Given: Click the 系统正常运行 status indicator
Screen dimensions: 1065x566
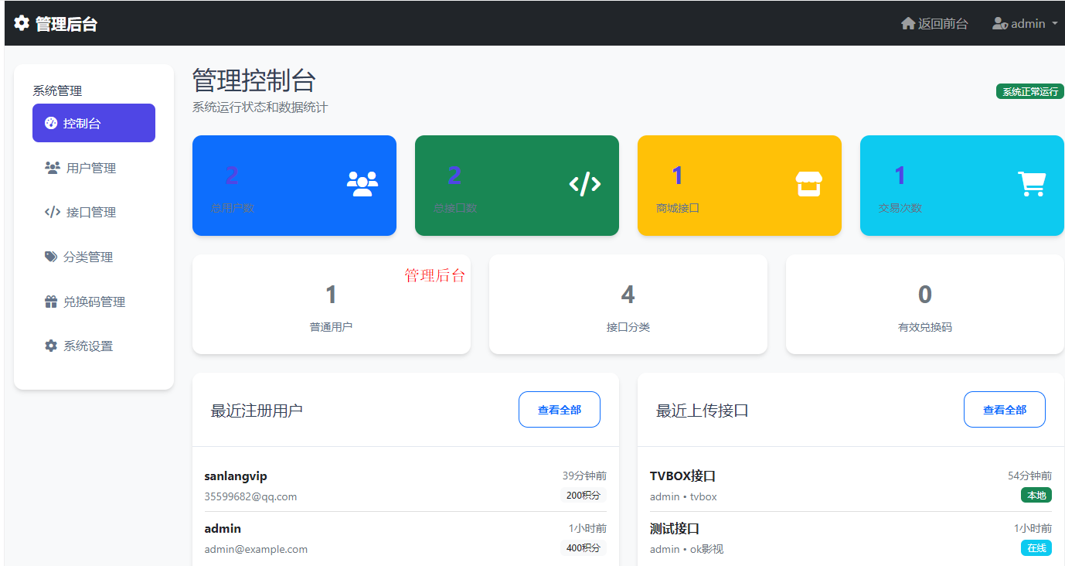Looking at the screenshot, I should click(1029, 90).
